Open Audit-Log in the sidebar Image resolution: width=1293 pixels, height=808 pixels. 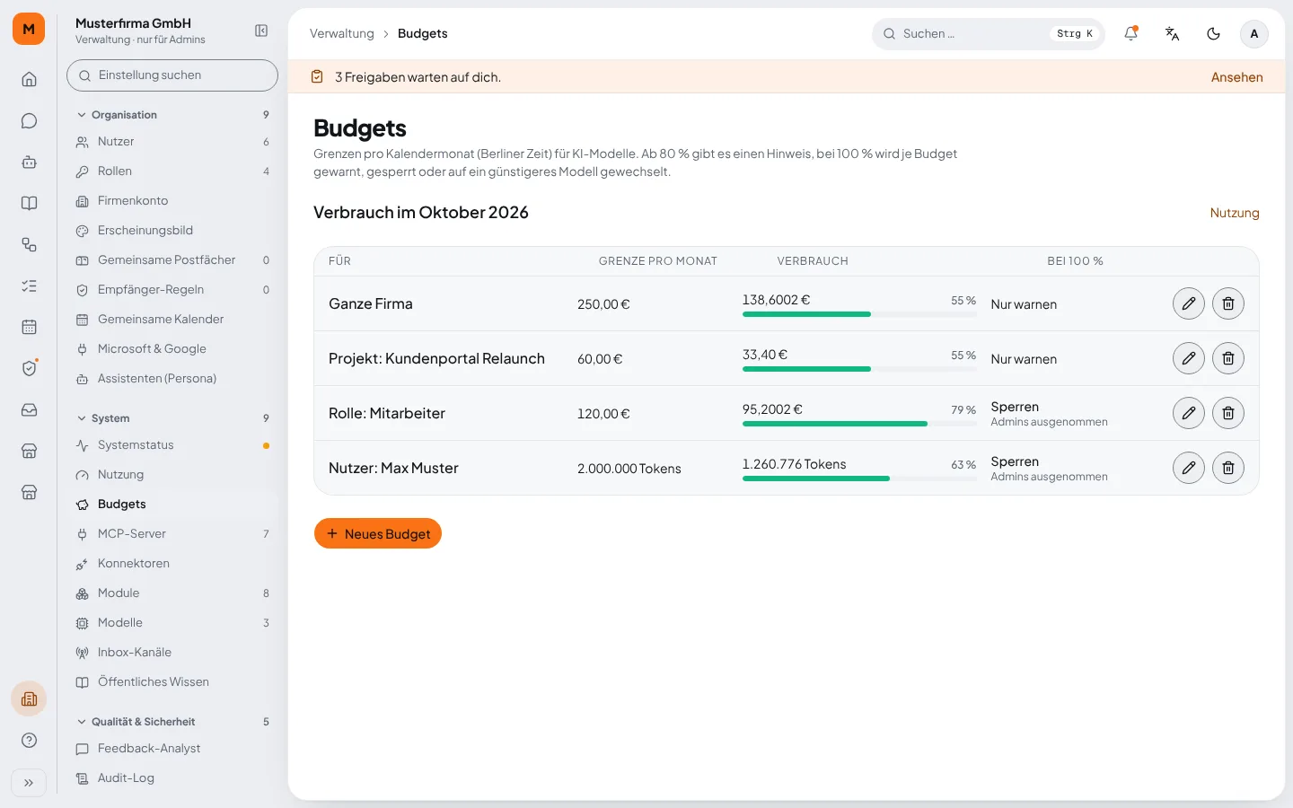click(x=172, y=778)
